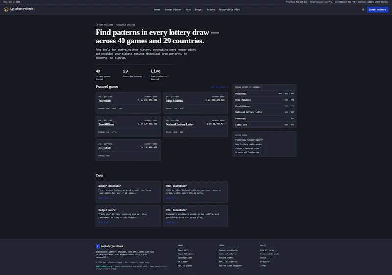Follow the All 40 games link beside Featured games
This screenshot has width=392, height=275.
coord(219,87)
